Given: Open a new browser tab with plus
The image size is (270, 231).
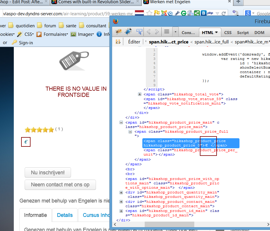Looking at the screenshot, I should [238, 2].
